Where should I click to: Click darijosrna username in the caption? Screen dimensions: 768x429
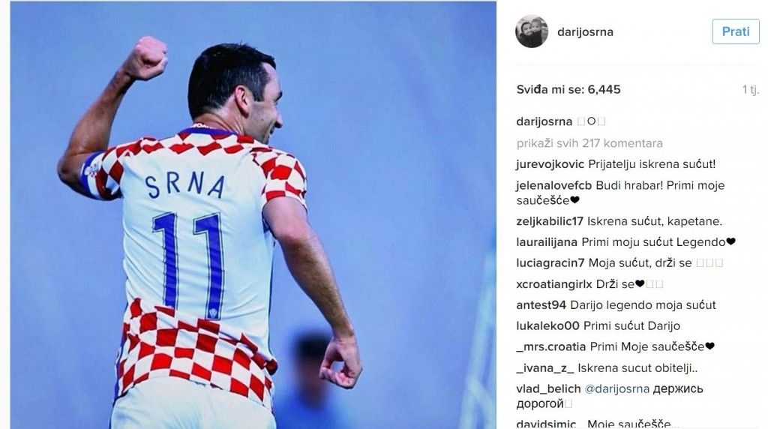click(x=544, y=122)
